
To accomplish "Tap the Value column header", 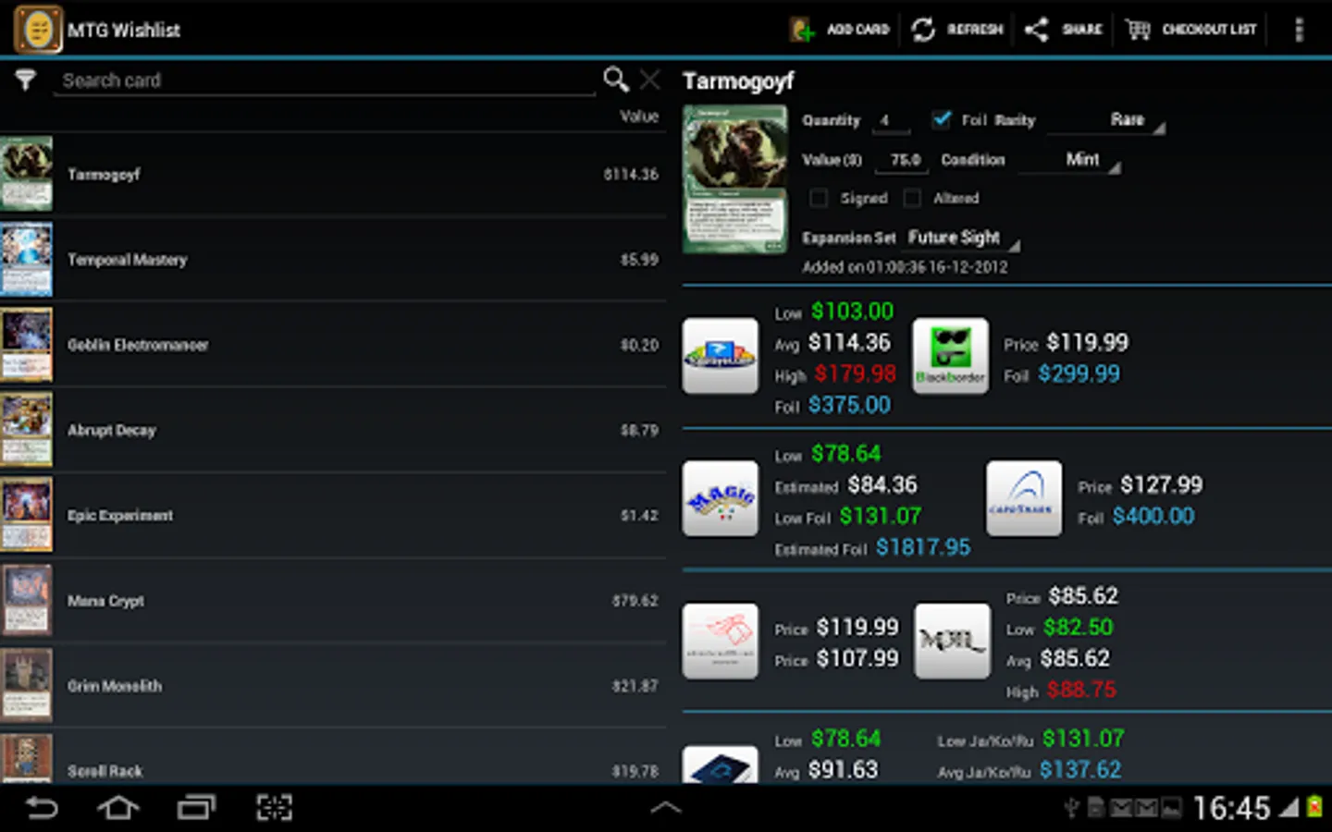I will click(639, 116).
